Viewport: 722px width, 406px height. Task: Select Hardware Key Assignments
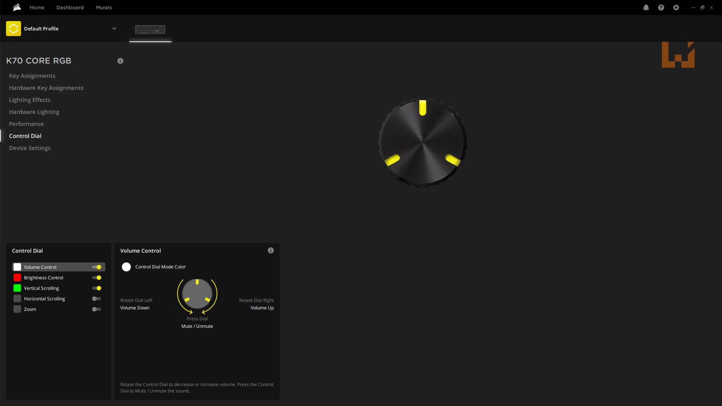[x=46, y=88]
